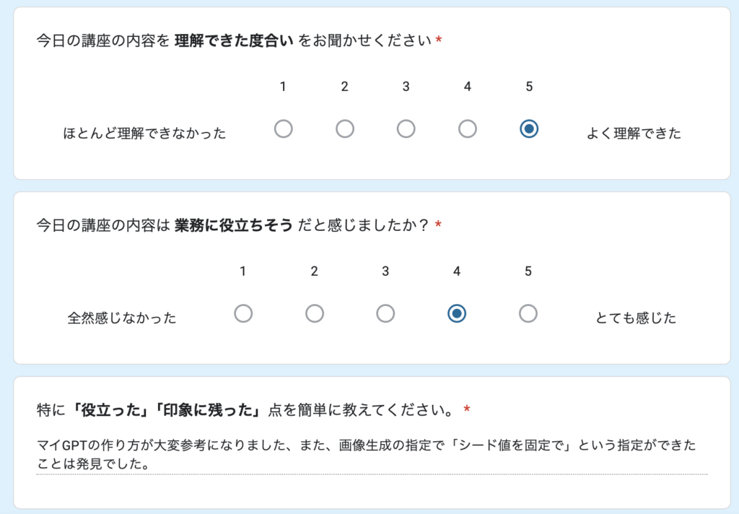Image resolution: width=739 pixels, height=514 pixels.
Task: Click the マイGPT answer text field
Action: [371, 455]
